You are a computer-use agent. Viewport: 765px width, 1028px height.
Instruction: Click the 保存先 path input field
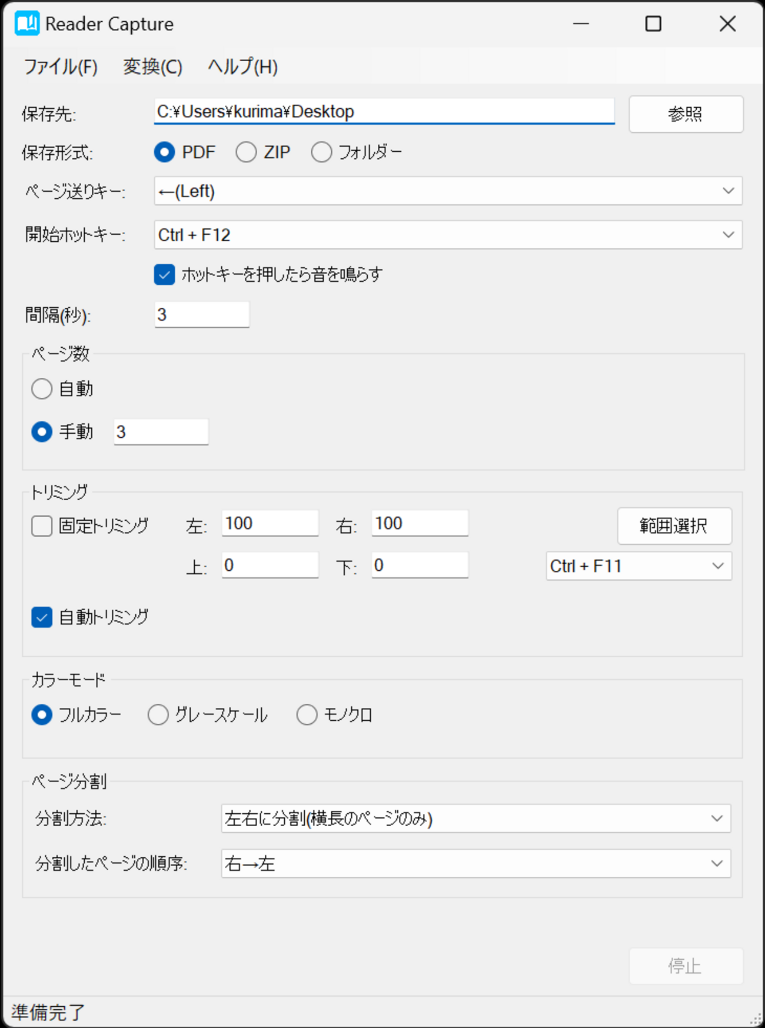pyautogui.click(x=384, y=111)
